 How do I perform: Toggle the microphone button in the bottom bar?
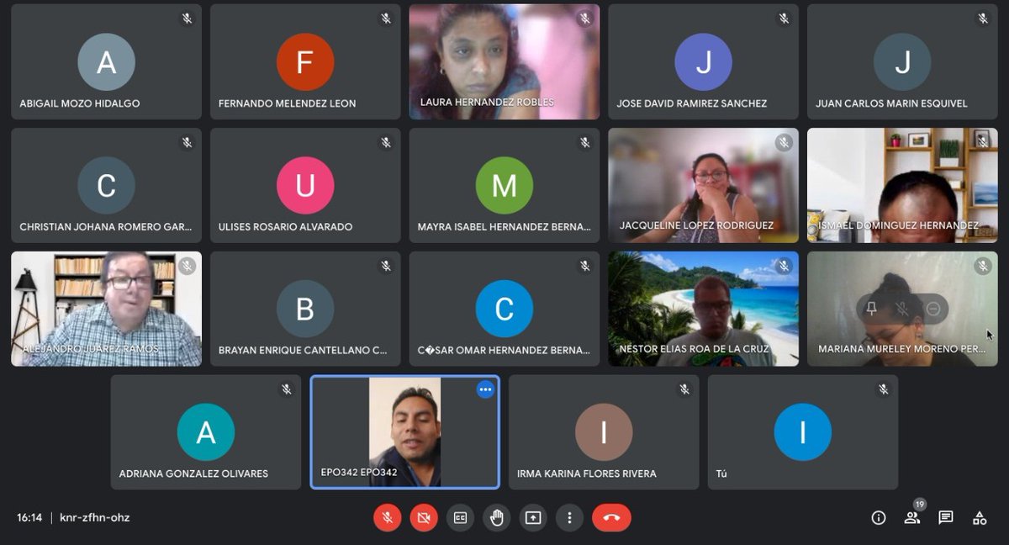(388, 518)
